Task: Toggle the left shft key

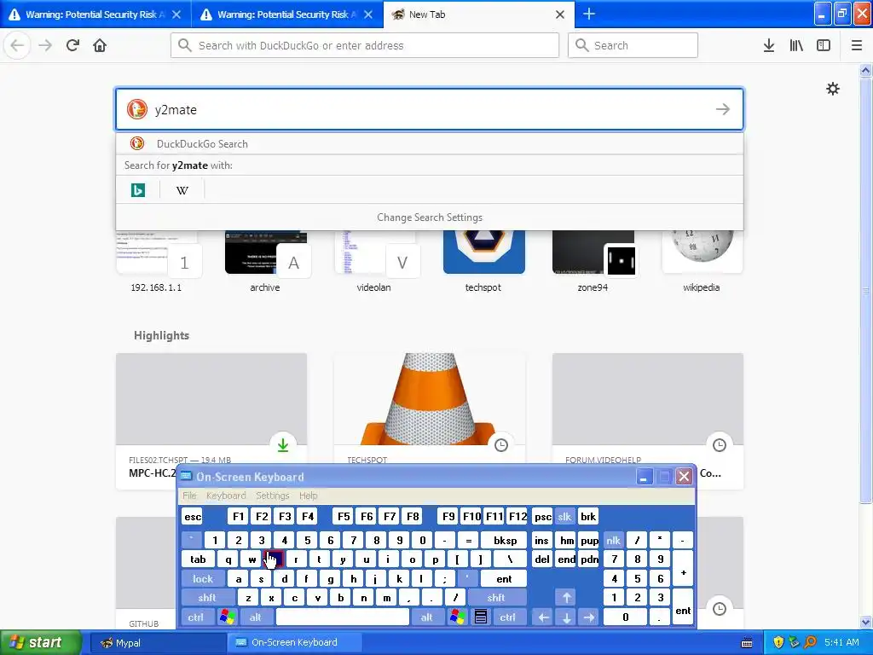Action: tap(206, 598)
